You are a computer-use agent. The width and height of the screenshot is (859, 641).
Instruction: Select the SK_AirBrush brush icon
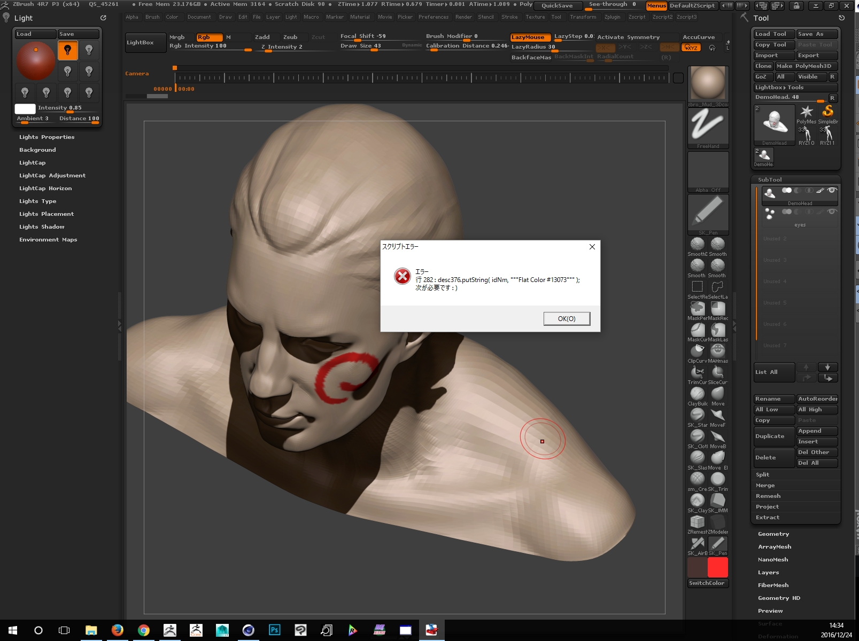[x=697, y=543]
